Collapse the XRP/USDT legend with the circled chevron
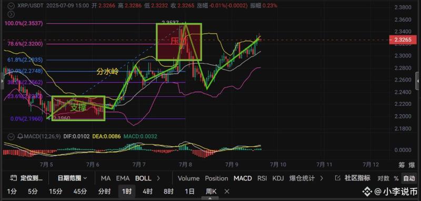421x201 pixels. click(11, 6)
